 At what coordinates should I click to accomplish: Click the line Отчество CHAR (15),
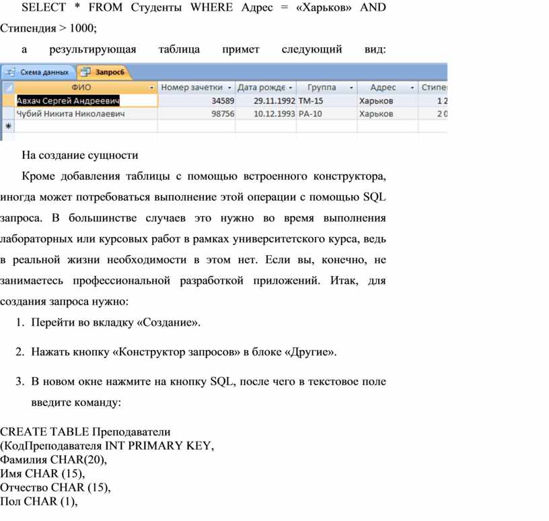click(55, 487)
